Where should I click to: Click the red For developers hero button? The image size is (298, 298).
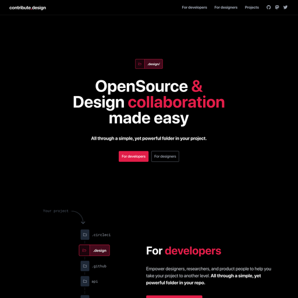point(133,157)
